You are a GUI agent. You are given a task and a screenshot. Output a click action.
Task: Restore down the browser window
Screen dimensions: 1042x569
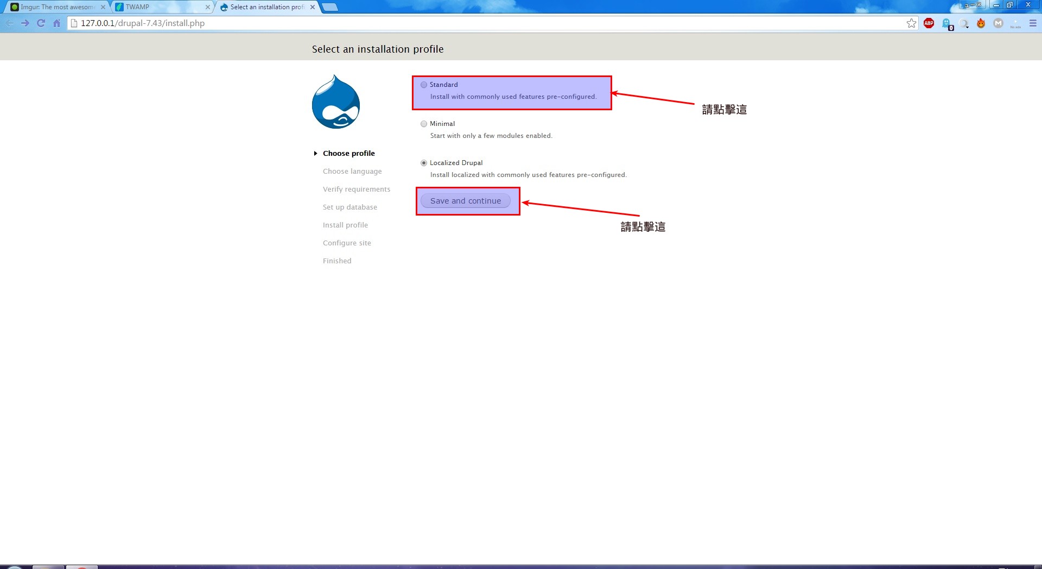[x=1009, y=5]
